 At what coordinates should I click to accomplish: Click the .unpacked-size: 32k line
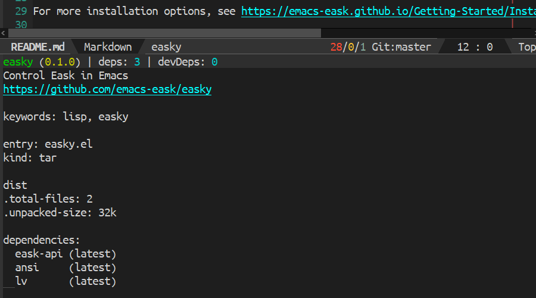tap(60, 212)
